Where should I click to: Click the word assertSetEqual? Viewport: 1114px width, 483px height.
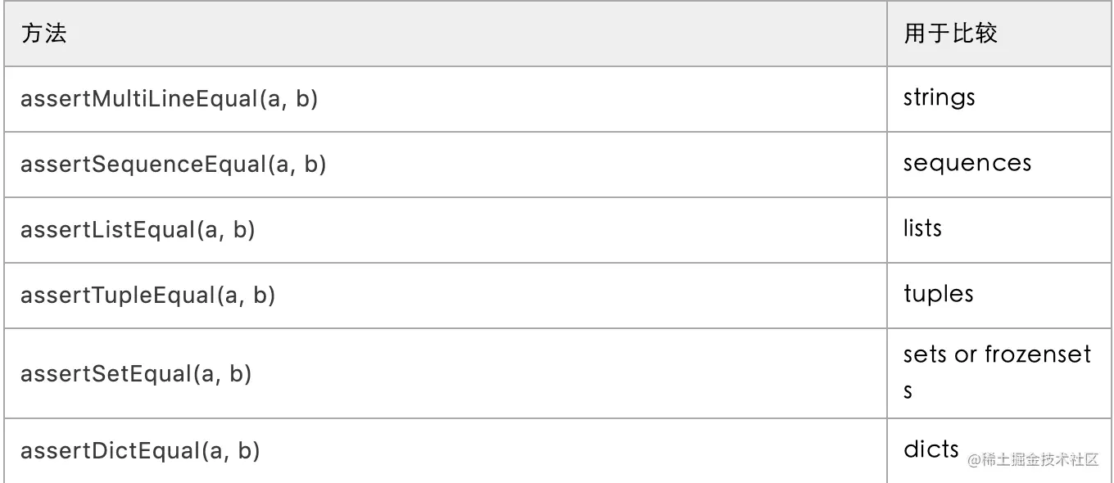pyautogui.click(x=106, y=374)
